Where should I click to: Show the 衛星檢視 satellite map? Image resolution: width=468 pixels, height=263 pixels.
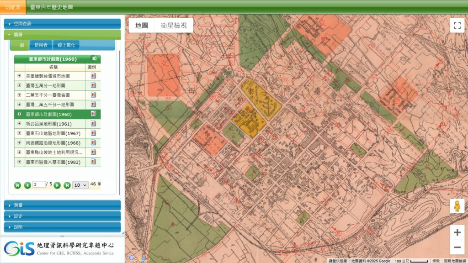(174, 26)
